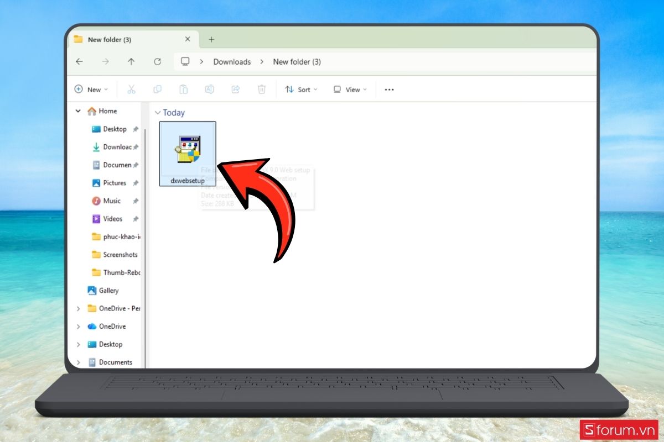664x442 pixels.
Task: Click the pin icon beside Videos
Action: pyautogui.click(x=136, y=219)
